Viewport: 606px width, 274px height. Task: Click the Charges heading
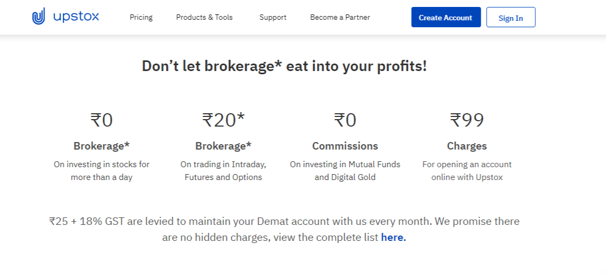(467, 146)
